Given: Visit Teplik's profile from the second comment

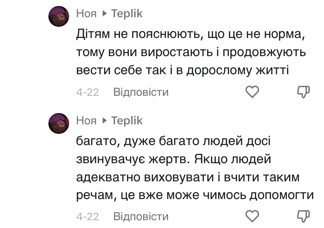Looking at the screenshot, I should pyautogui.click(x=127, y=121).
